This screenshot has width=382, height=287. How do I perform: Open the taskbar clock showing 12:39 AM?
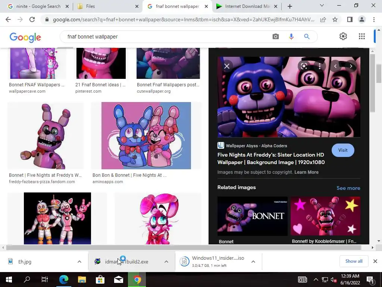point(350,280)
